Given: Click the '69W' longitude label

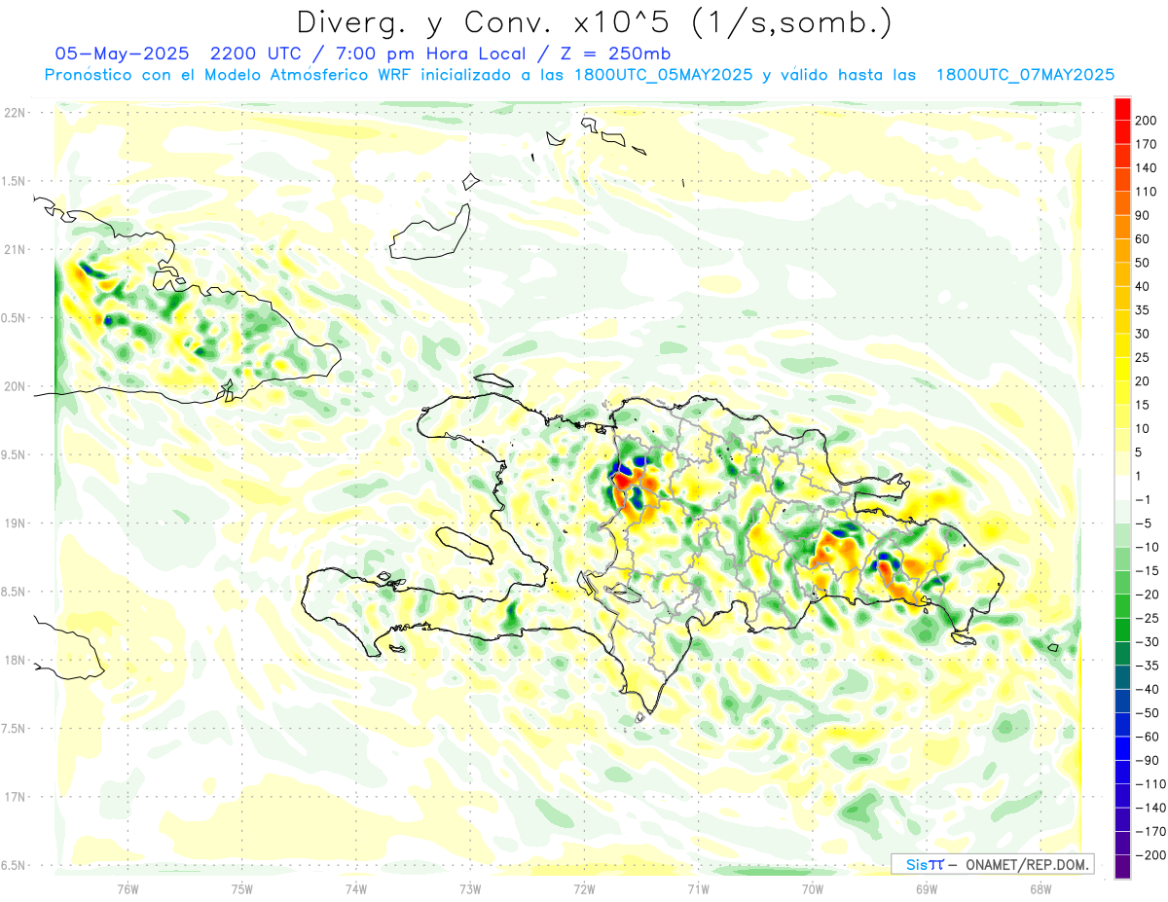Looking at the screenshot, I should tap(927, 889).
